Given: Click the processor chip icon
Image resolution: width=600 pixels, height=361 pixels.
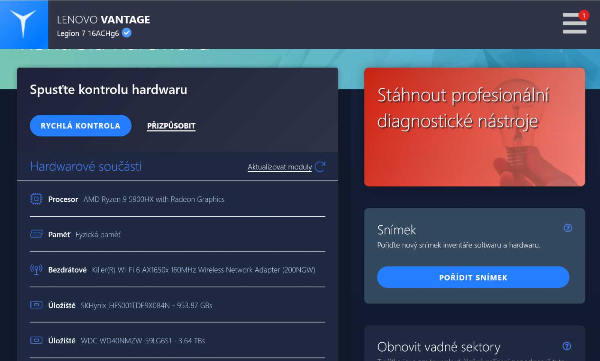Looking at the screenshot, I should (36, 199).
